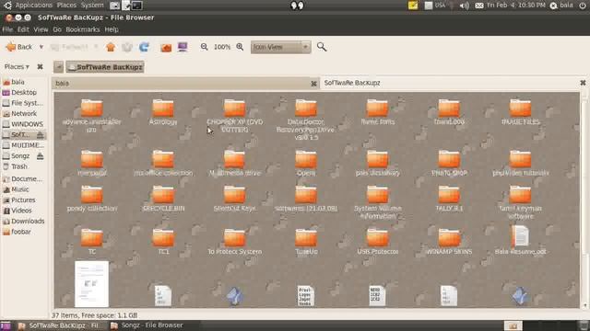
Task: Close the bala tab
Action: click(313, 84)
